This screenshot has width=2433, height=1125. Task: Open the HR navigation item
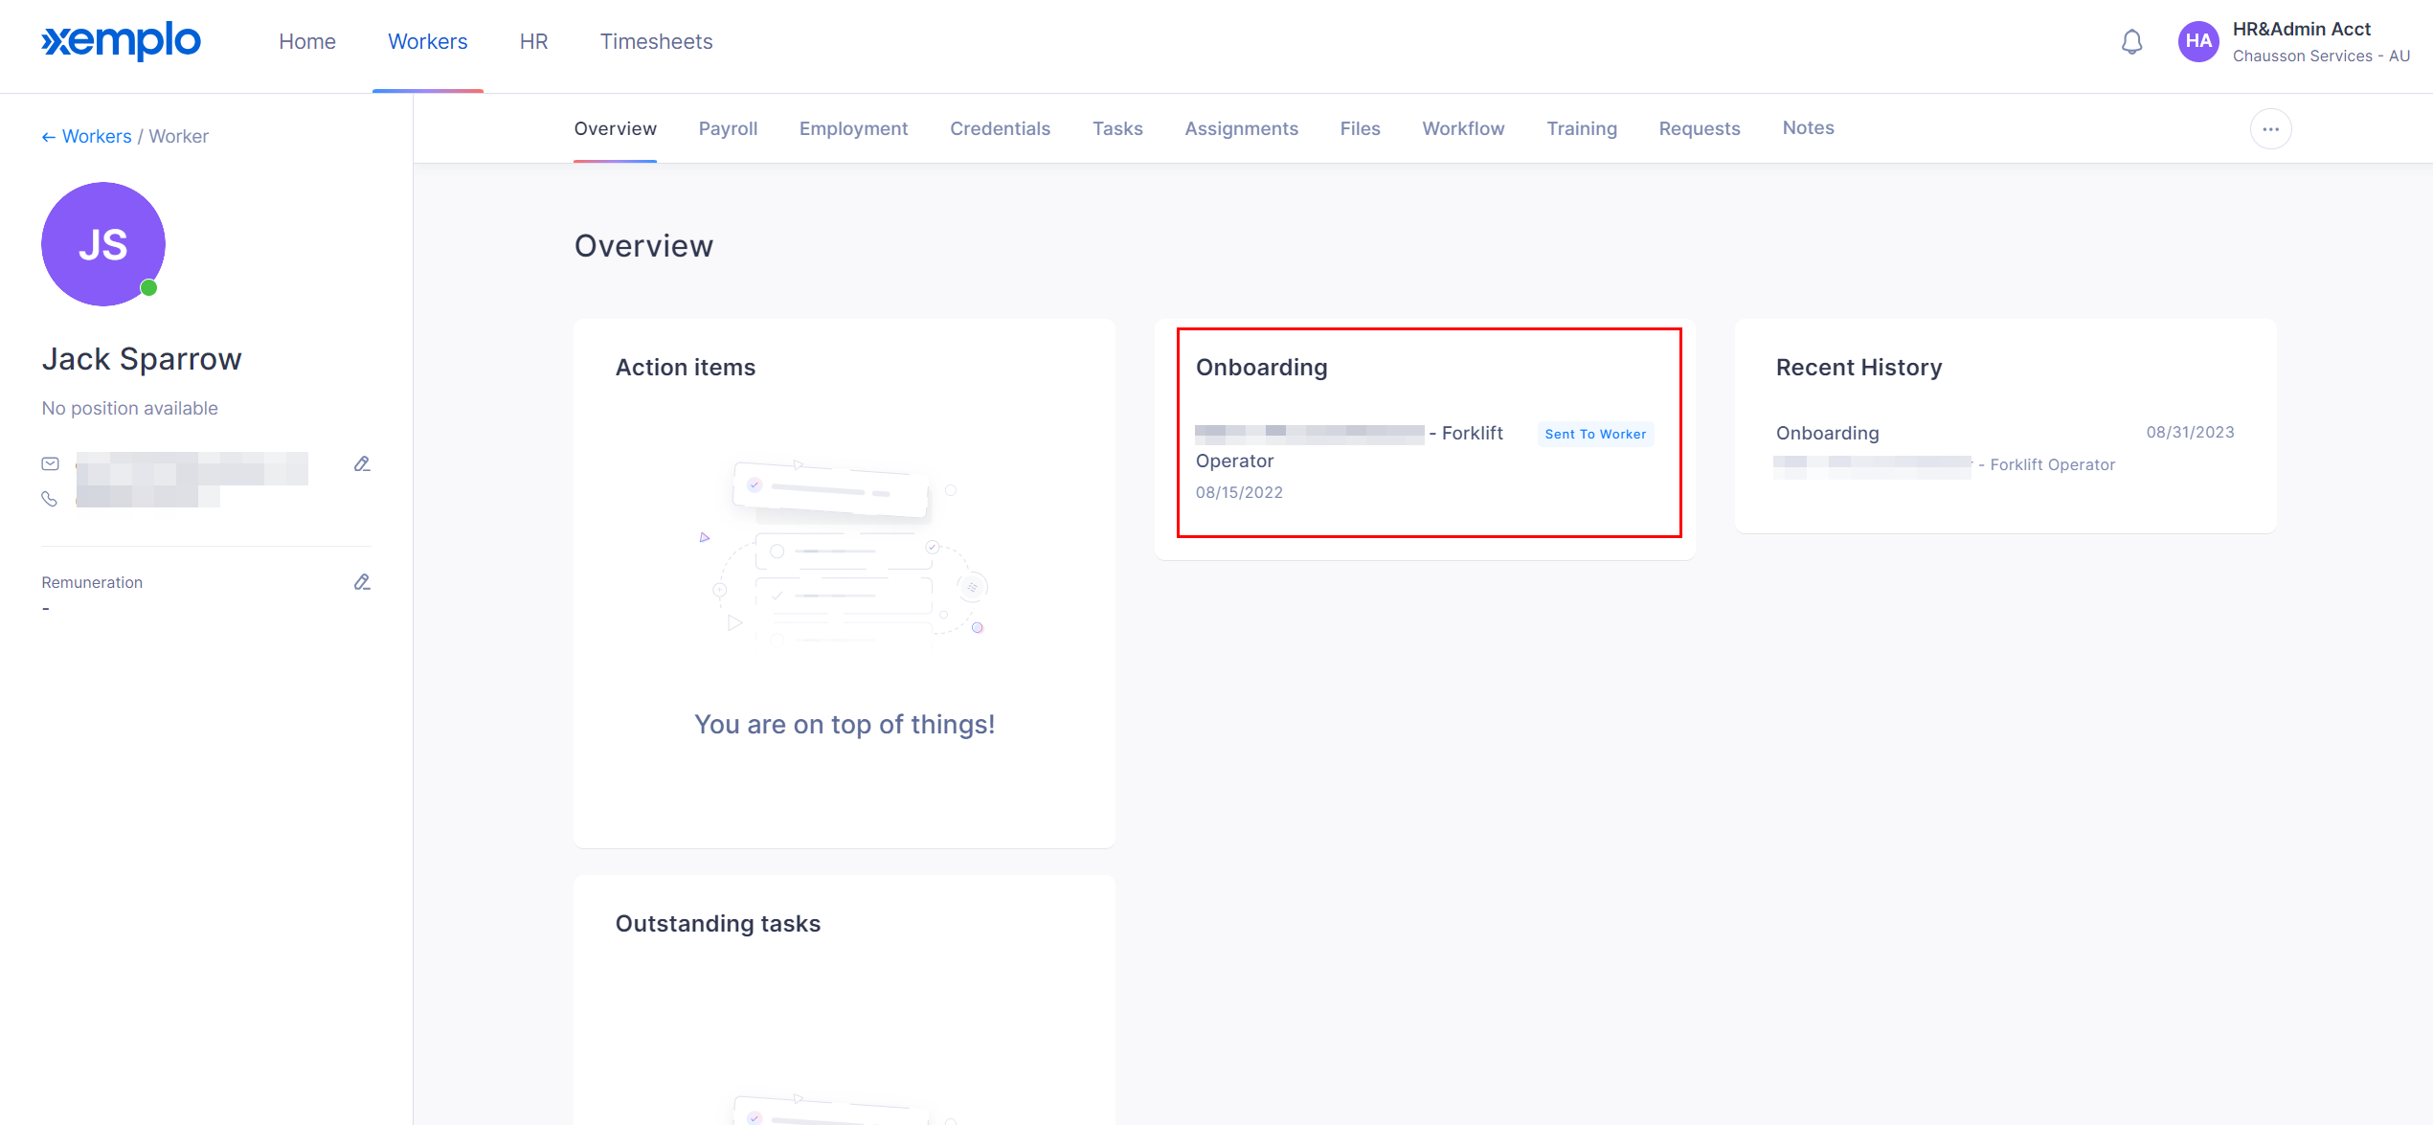point(534,42)
